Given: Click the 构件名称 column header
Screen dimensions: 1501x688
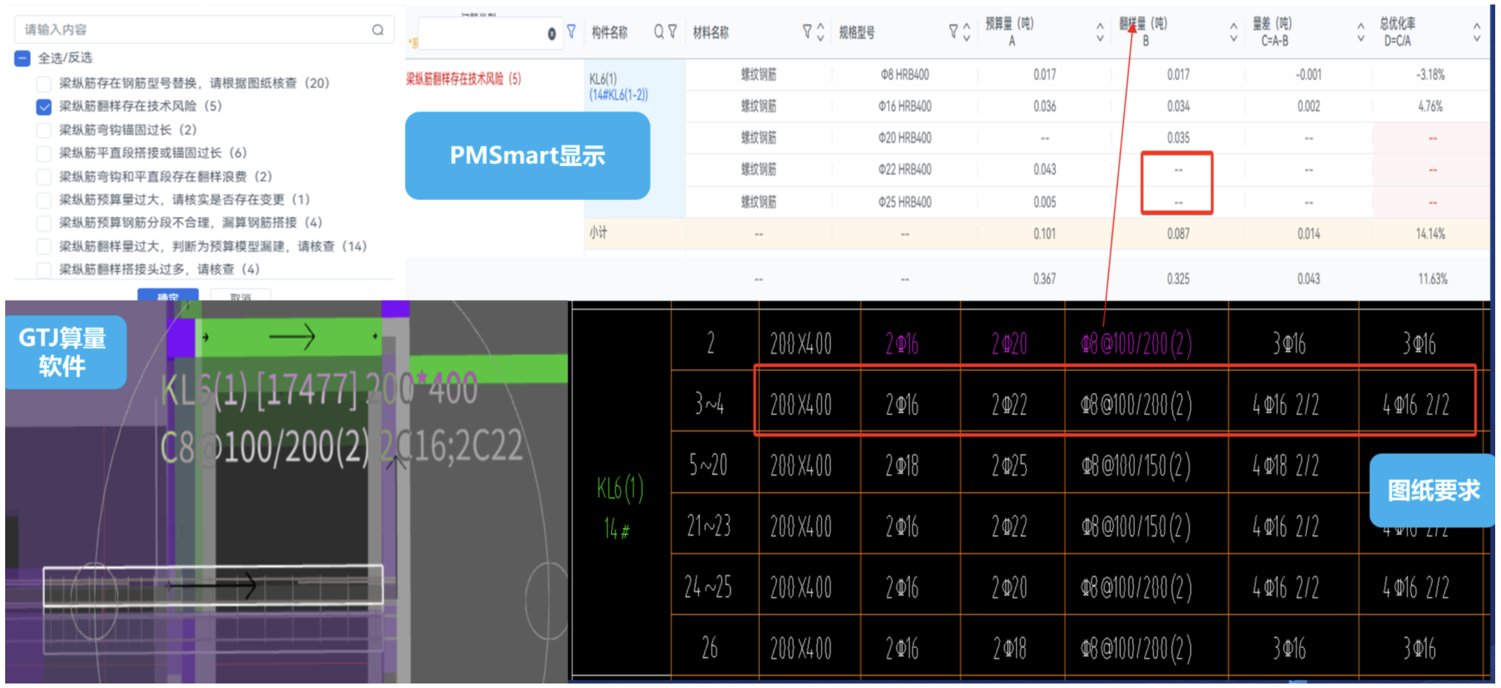Looking at the screenshot, I should pyautogui.click(x=609, y=32).
